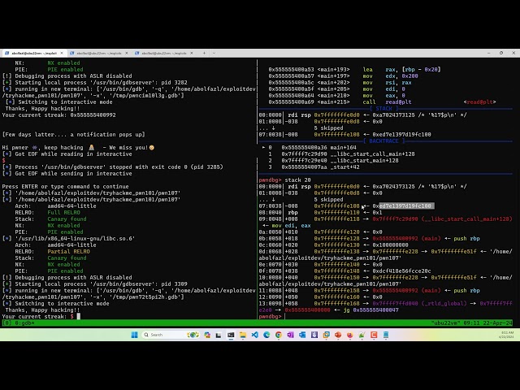Click the highlighted canary value ed7e1397d19fc100
Screen dimensions: 520x390
[x=405, y=206]
